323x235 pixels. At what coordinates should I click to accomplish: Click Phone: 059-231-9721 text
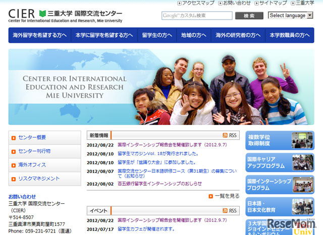point(40,231)
